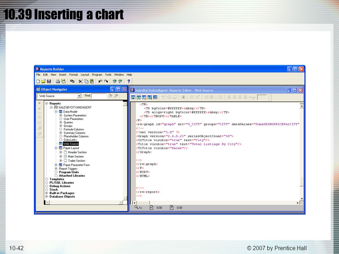
Task: Click the Copy toolbar icon
Action: point(86,81)
